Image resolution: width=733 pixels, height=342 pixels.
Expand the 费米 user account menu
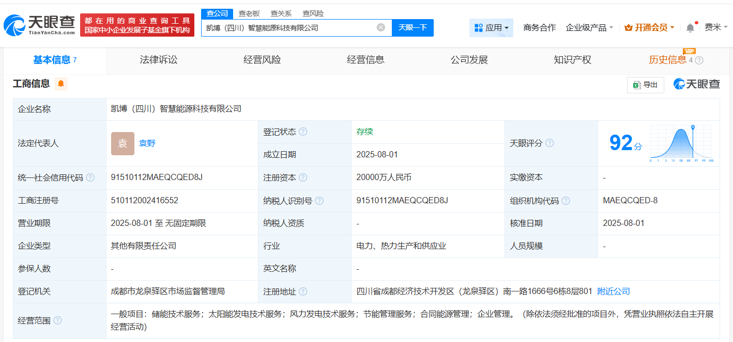pyautogui.click(x=716, y=27)
